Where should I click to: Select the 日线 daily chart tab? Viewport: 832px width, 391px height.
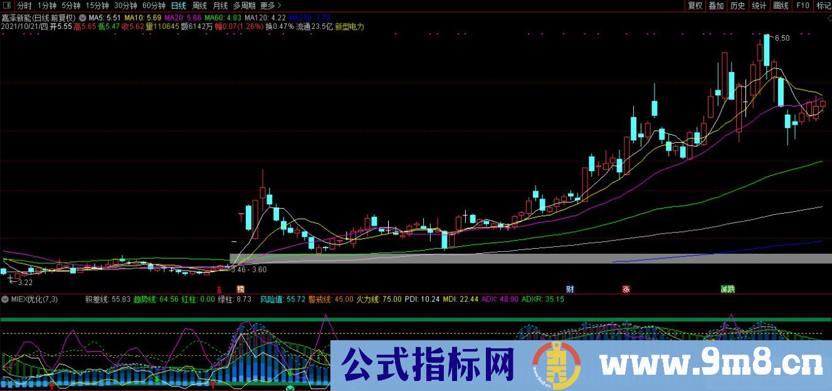(179, 6)
